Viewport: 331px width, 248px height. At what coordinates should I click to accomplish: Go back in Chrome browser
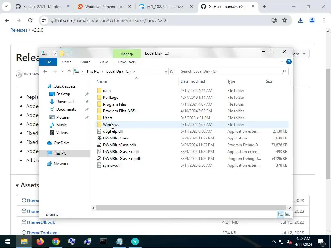pos(7,20)
